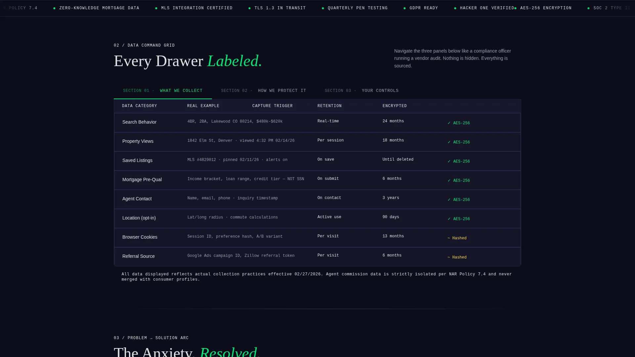Screen dimensions: 635x357
Task: Click AES-256 badge in Location row
Action: click(458, 219)
